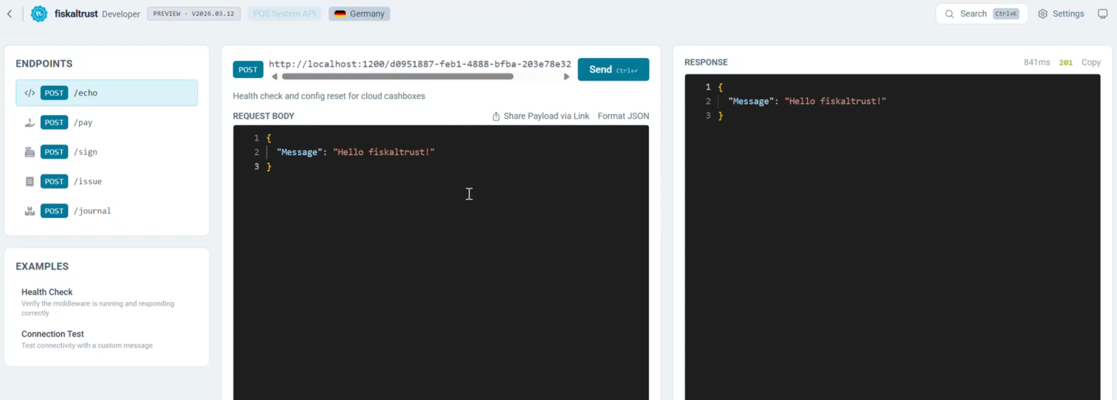This screenshot has width=1117, height=400.
Task: Open the Settings label in header
Action: (x=1068, y=14)
